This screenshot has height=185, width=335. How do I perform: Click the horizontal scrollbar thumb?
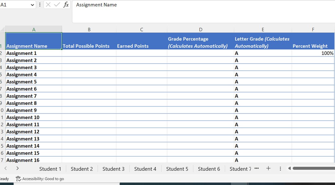pos(313,168)
